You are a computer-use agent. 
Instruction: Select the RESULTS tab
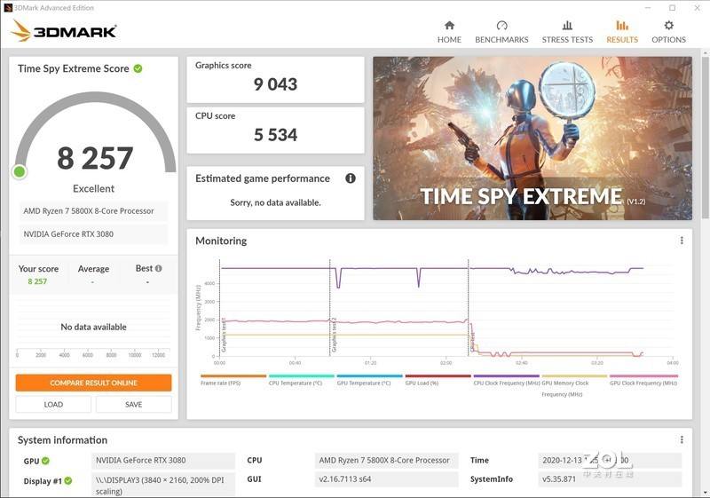622,32
